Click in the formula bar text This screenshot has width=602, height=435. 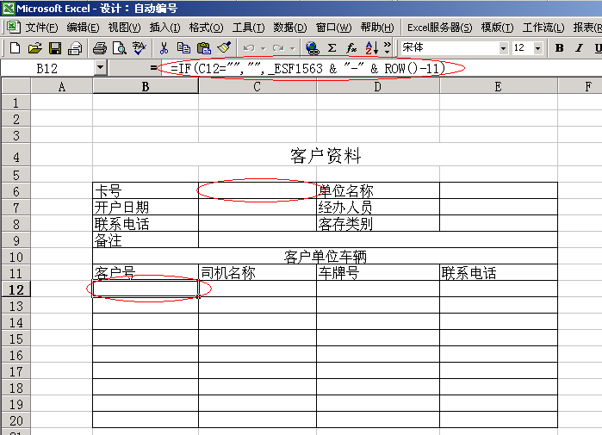308,69
